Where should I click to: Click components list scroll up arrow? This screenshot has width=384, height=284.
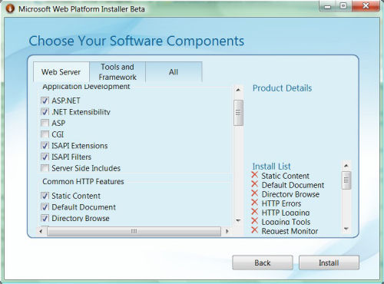(238, 90)
